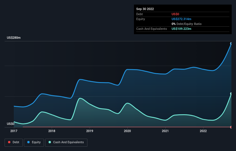The image size is (236, 151).
Task: Click the Debt row label in the tooltip
Action: 139,14
